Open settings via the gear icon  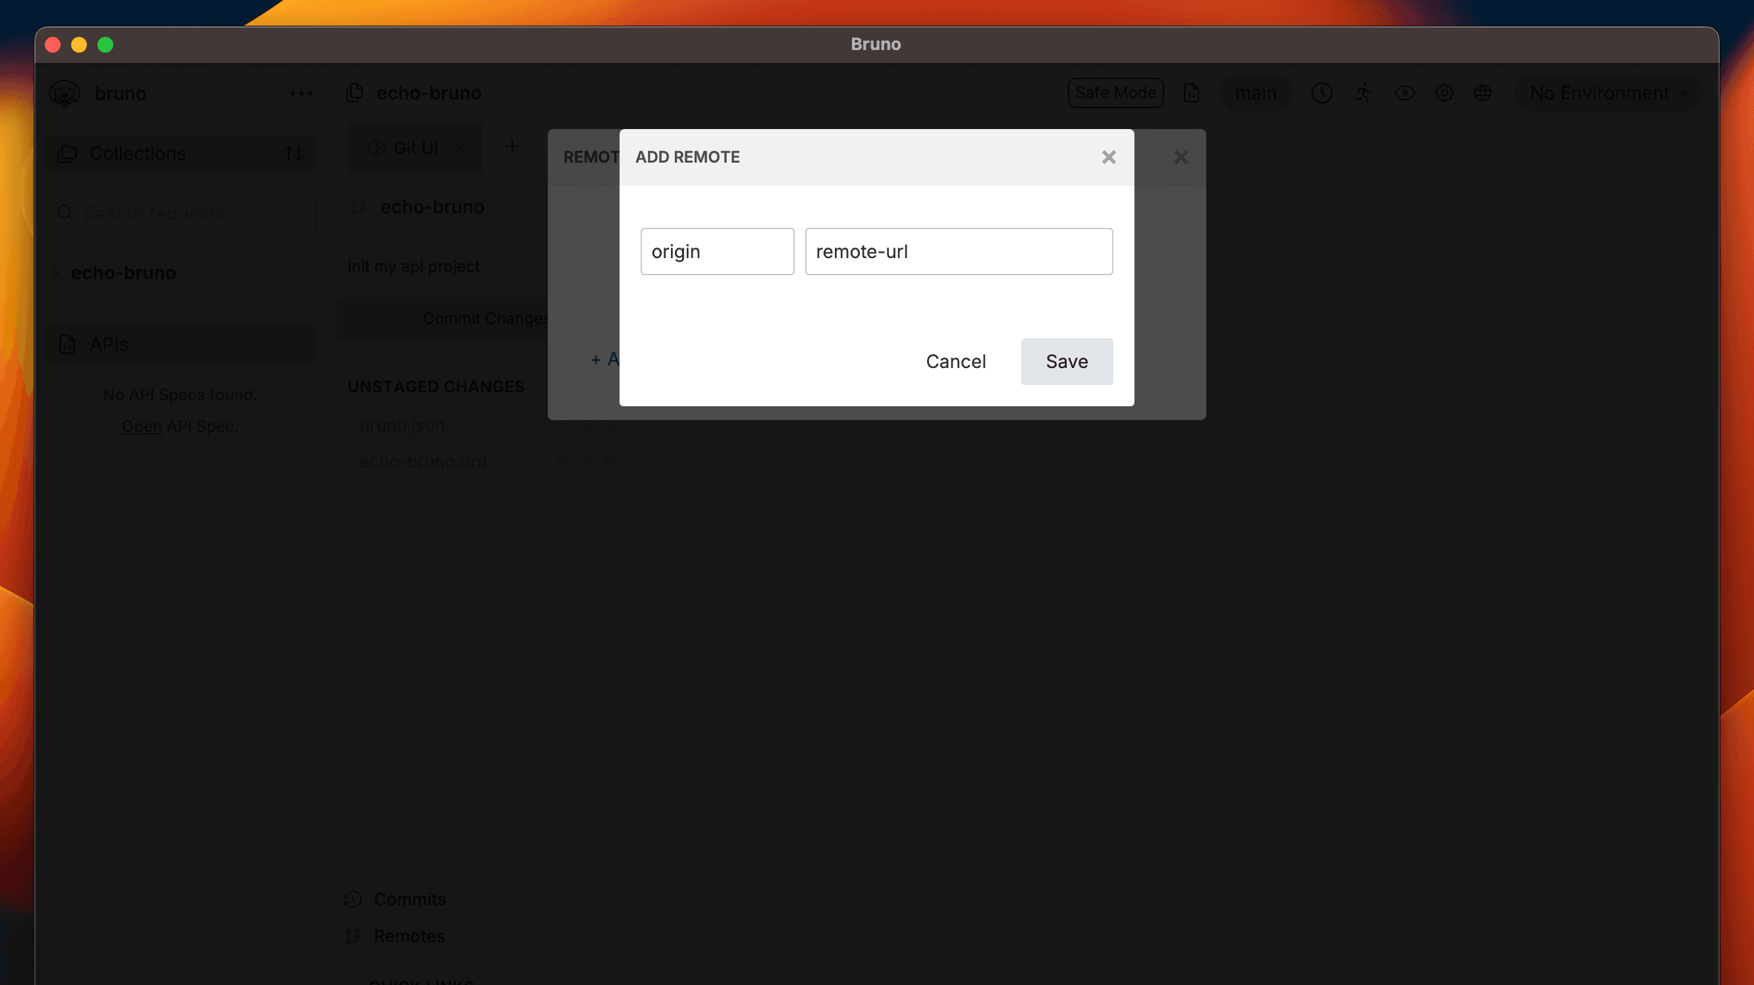tap(1444, 93)
